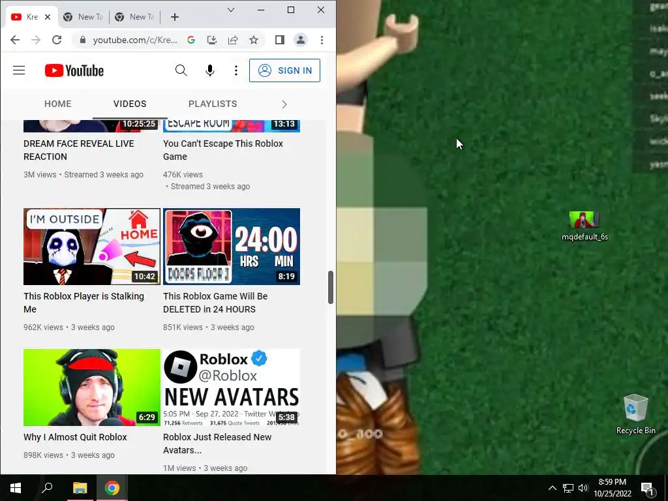Share this page via share icon

233,40
